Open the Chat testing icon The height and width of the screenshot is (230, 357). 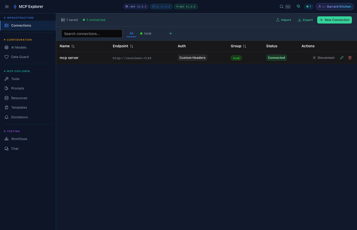point(7,148)
